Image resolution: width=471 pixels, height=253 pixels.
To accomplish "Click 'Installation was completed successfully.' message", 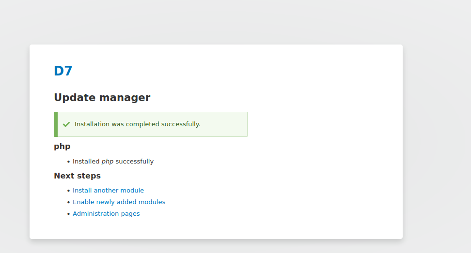I will tap(137, 124).
